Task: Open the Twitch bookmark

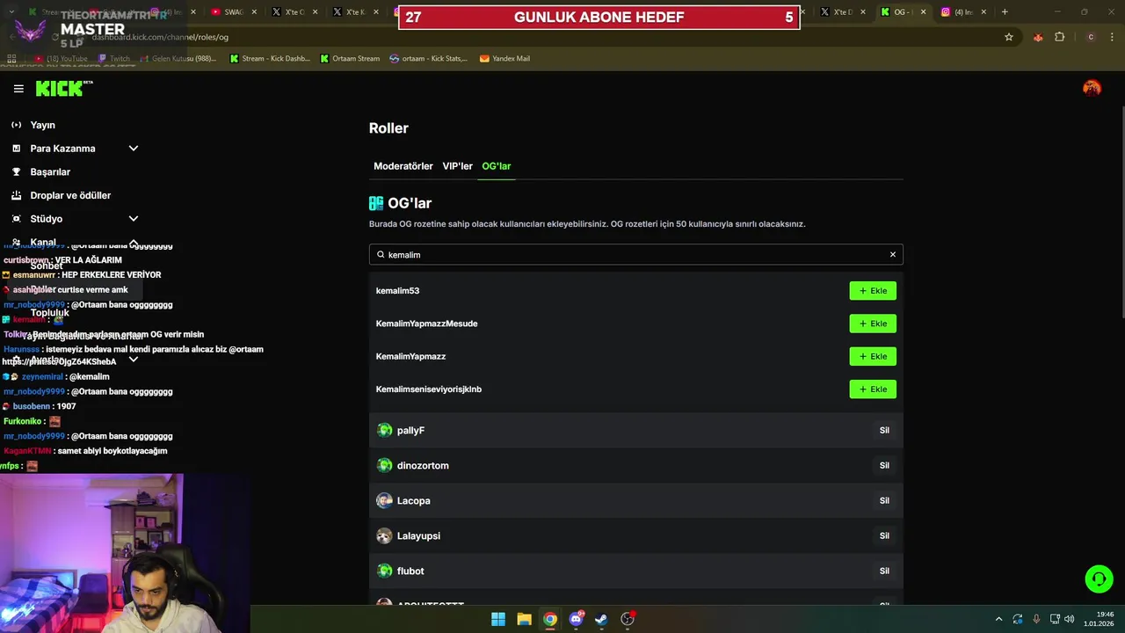Action: [x=114, y=59]
